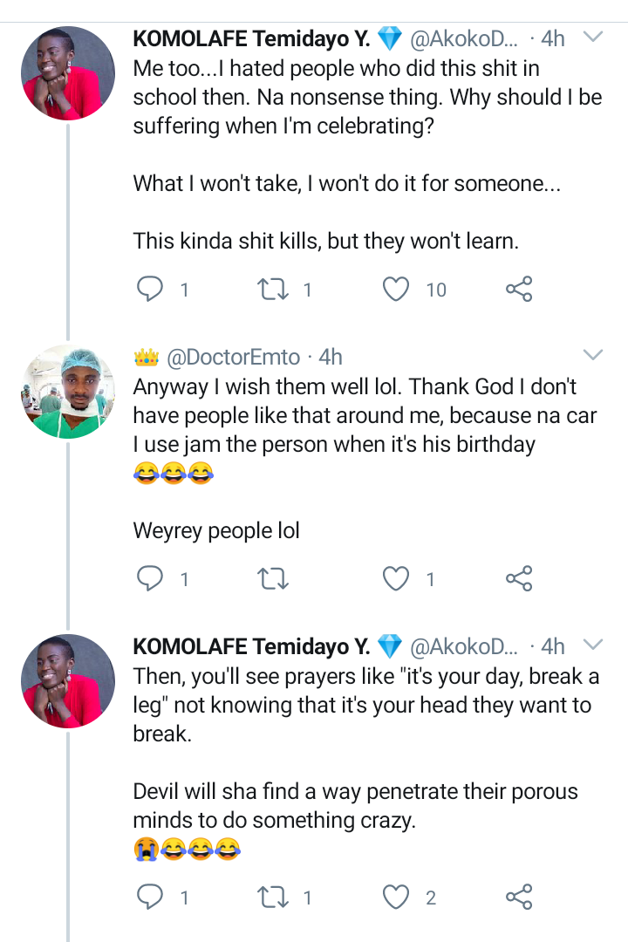This screenshot has height=942, width=628.
Task: Reply to the DoctorEmto tweet
Action: pyautogui.click(x=150, y=578)
